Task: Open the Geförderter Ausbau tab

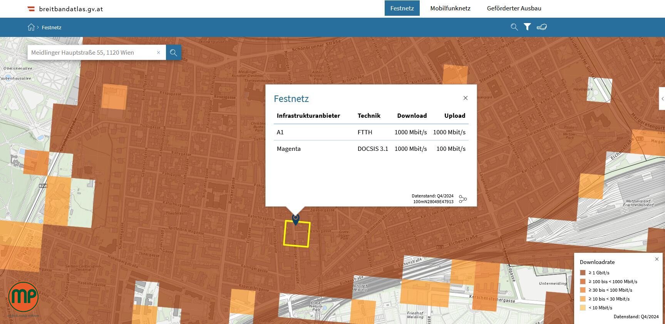Action: click(514, 8)
